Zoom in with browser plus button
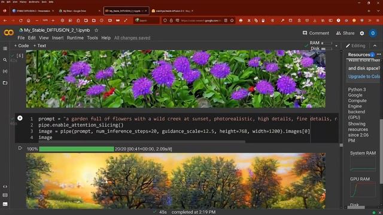Viewport: 383px width, 215px height. [53, 21]
